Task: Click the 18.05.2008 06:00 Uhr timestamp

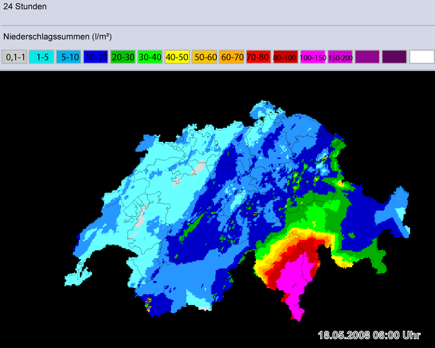Action: click(x=369, y=335)
